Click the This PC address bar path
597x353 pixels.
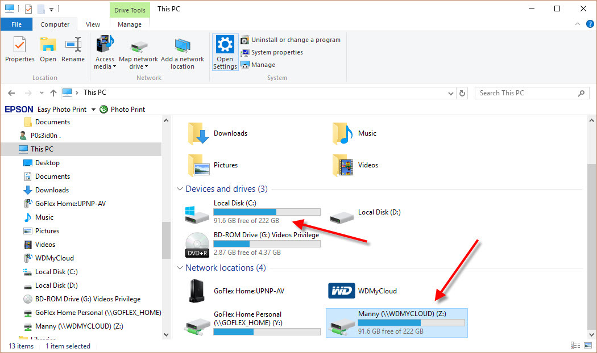click(x=95, y=93)
